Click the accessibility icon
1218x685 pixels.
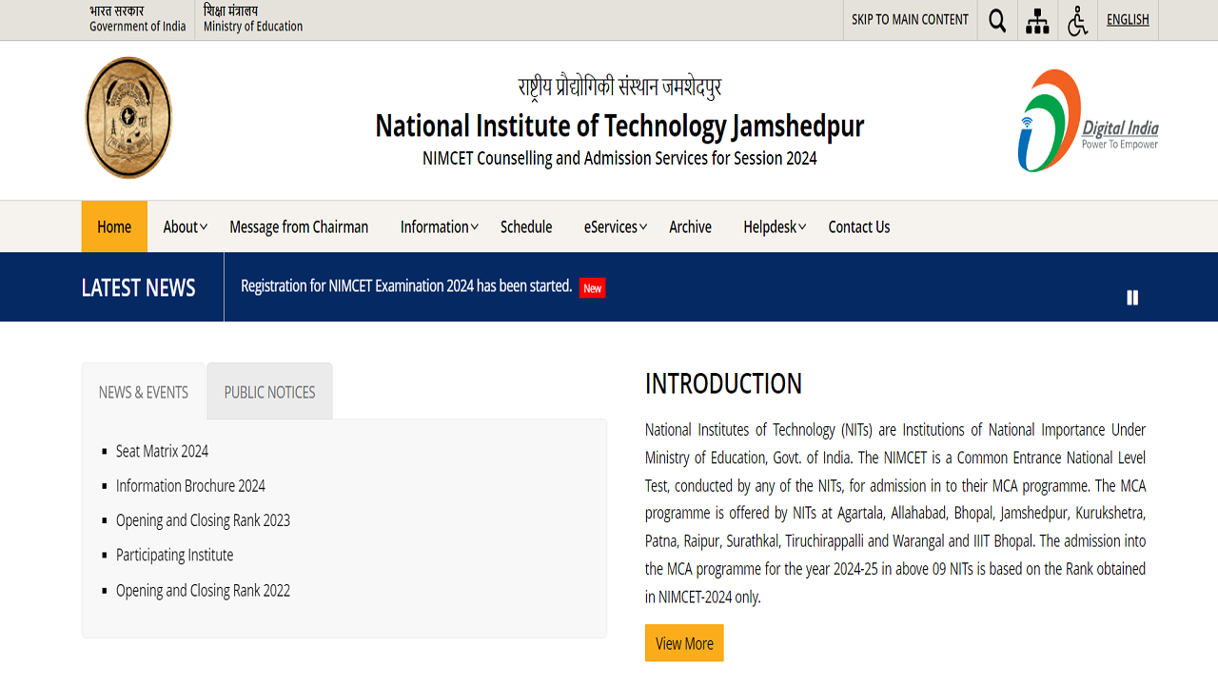tap(1077, 20)
